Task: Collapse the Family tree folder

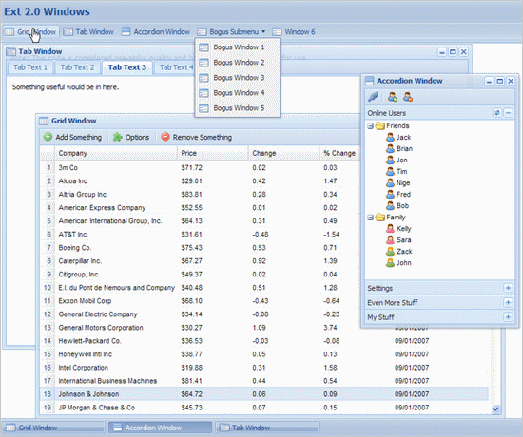Action: coord(370,218)
